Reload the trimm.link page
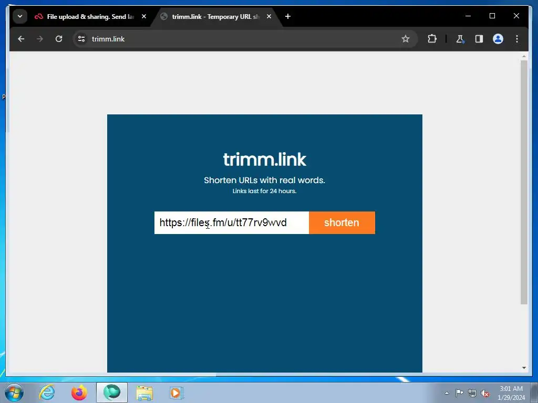 pyautogui.click(x=59, y=39)
